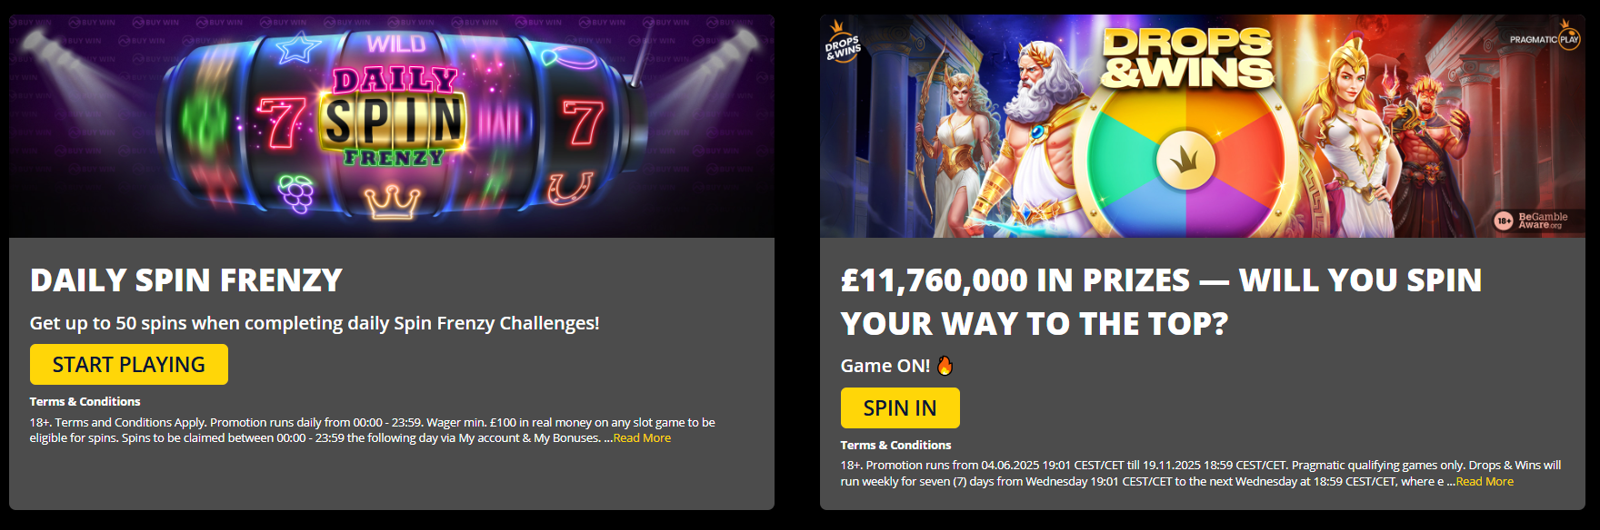Click the large DROPS & WINS title text
This screenshot has height=530, width=1600.
(1187, 57)
